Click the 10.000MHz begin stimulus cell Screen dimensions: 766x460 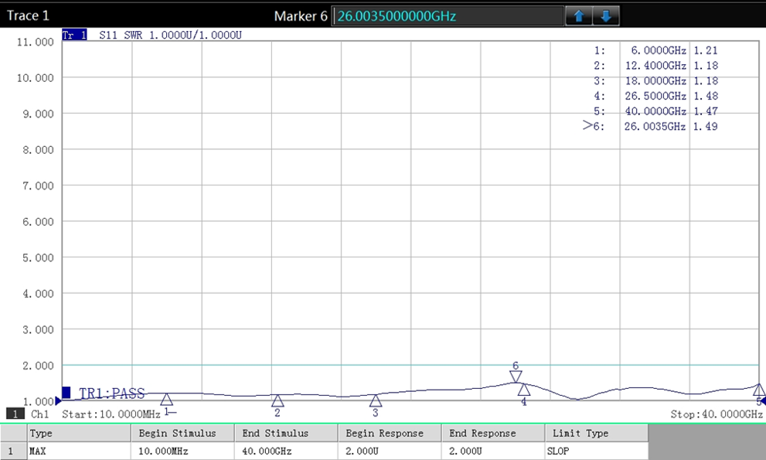[x=182, y=451]
